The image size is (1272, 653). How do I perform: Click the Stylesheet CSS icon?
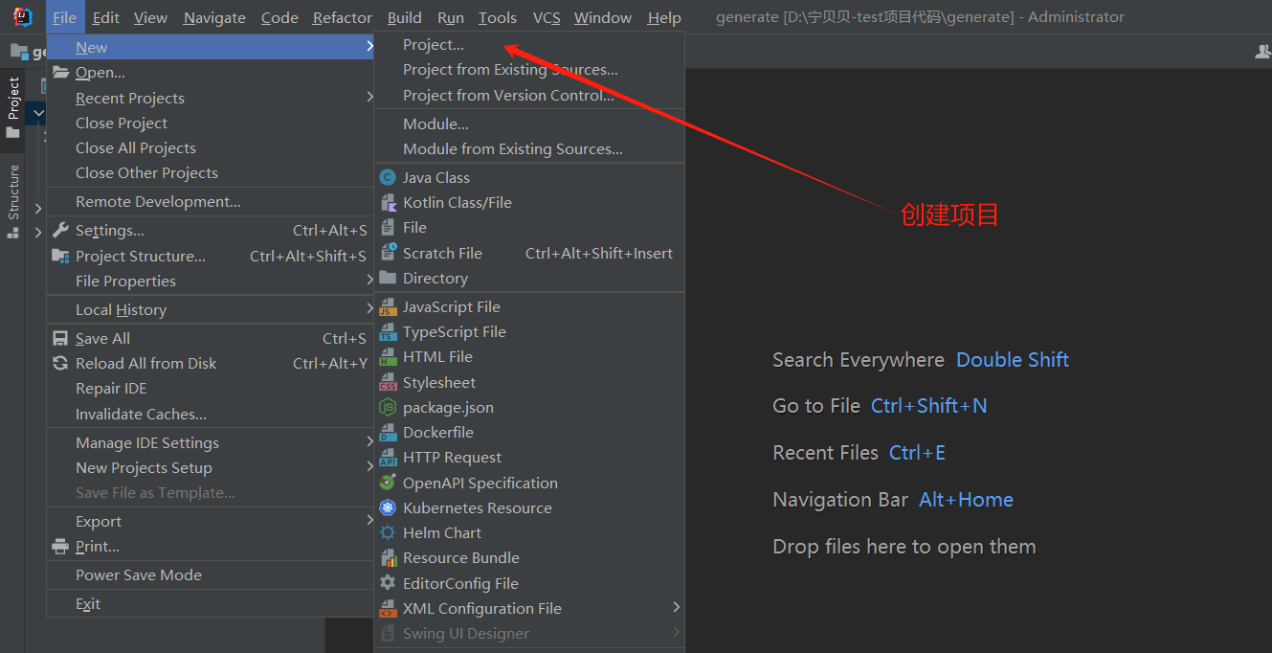pos(388,382)
